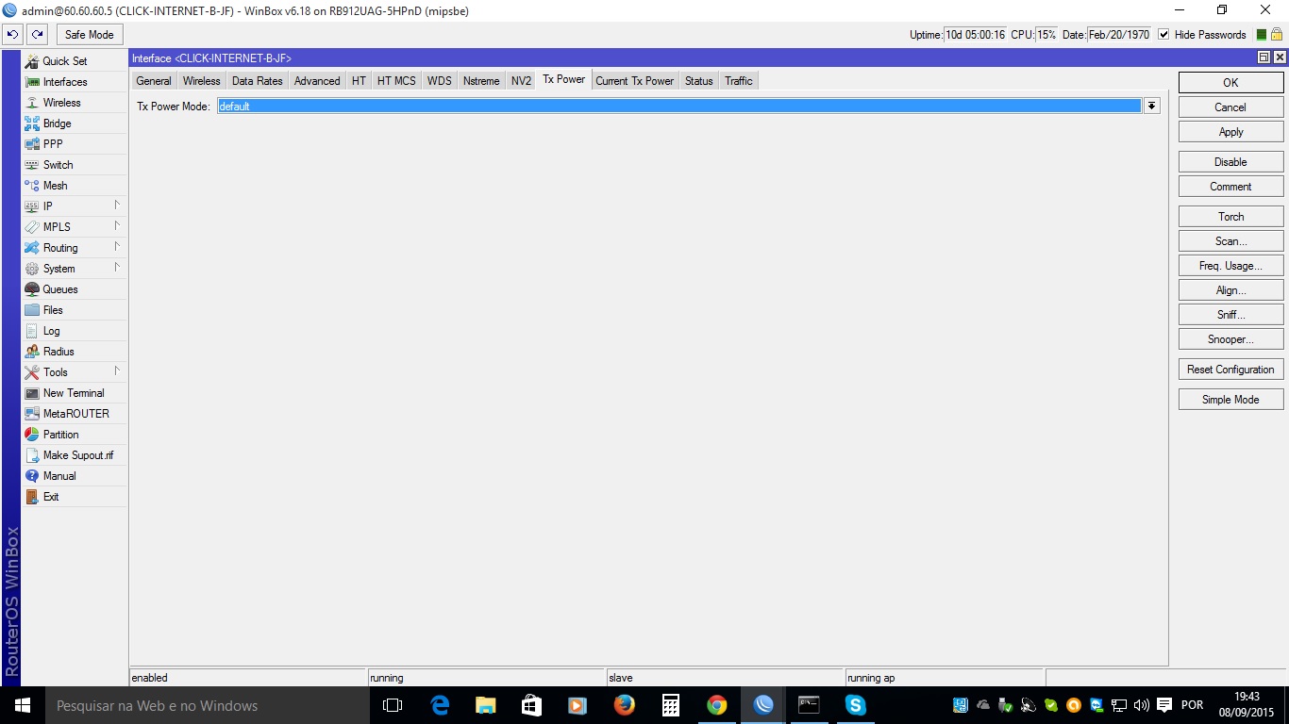The image size is (1289, 724).
Task: Expand the Routing submenu arrow
Action: click(x=117, y=246)
